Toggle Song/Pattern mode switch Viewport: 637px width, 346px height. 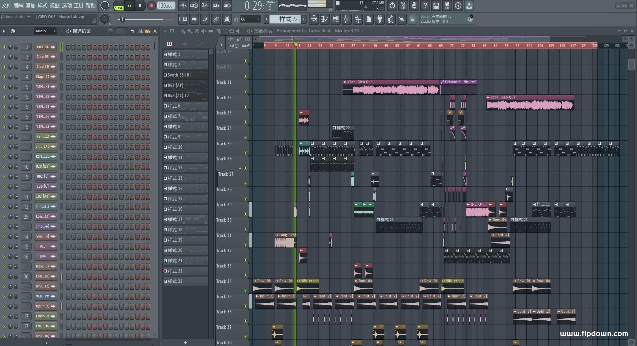pyautogui.click(x=119, y=6)
